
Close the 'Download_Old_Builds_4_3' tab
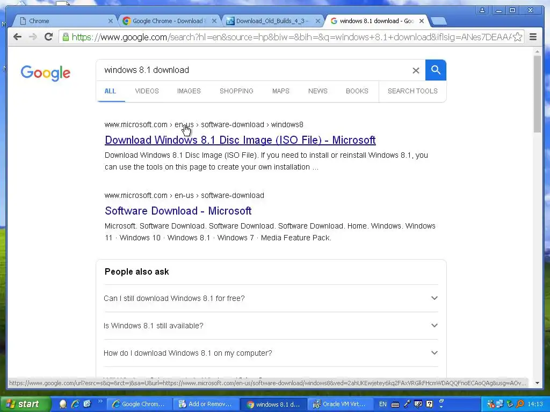[x=318, y=21]
